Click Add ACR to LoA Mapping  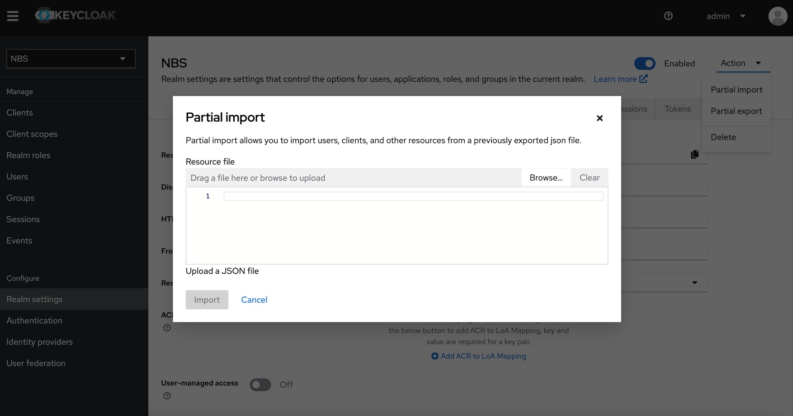coord(478,356)
